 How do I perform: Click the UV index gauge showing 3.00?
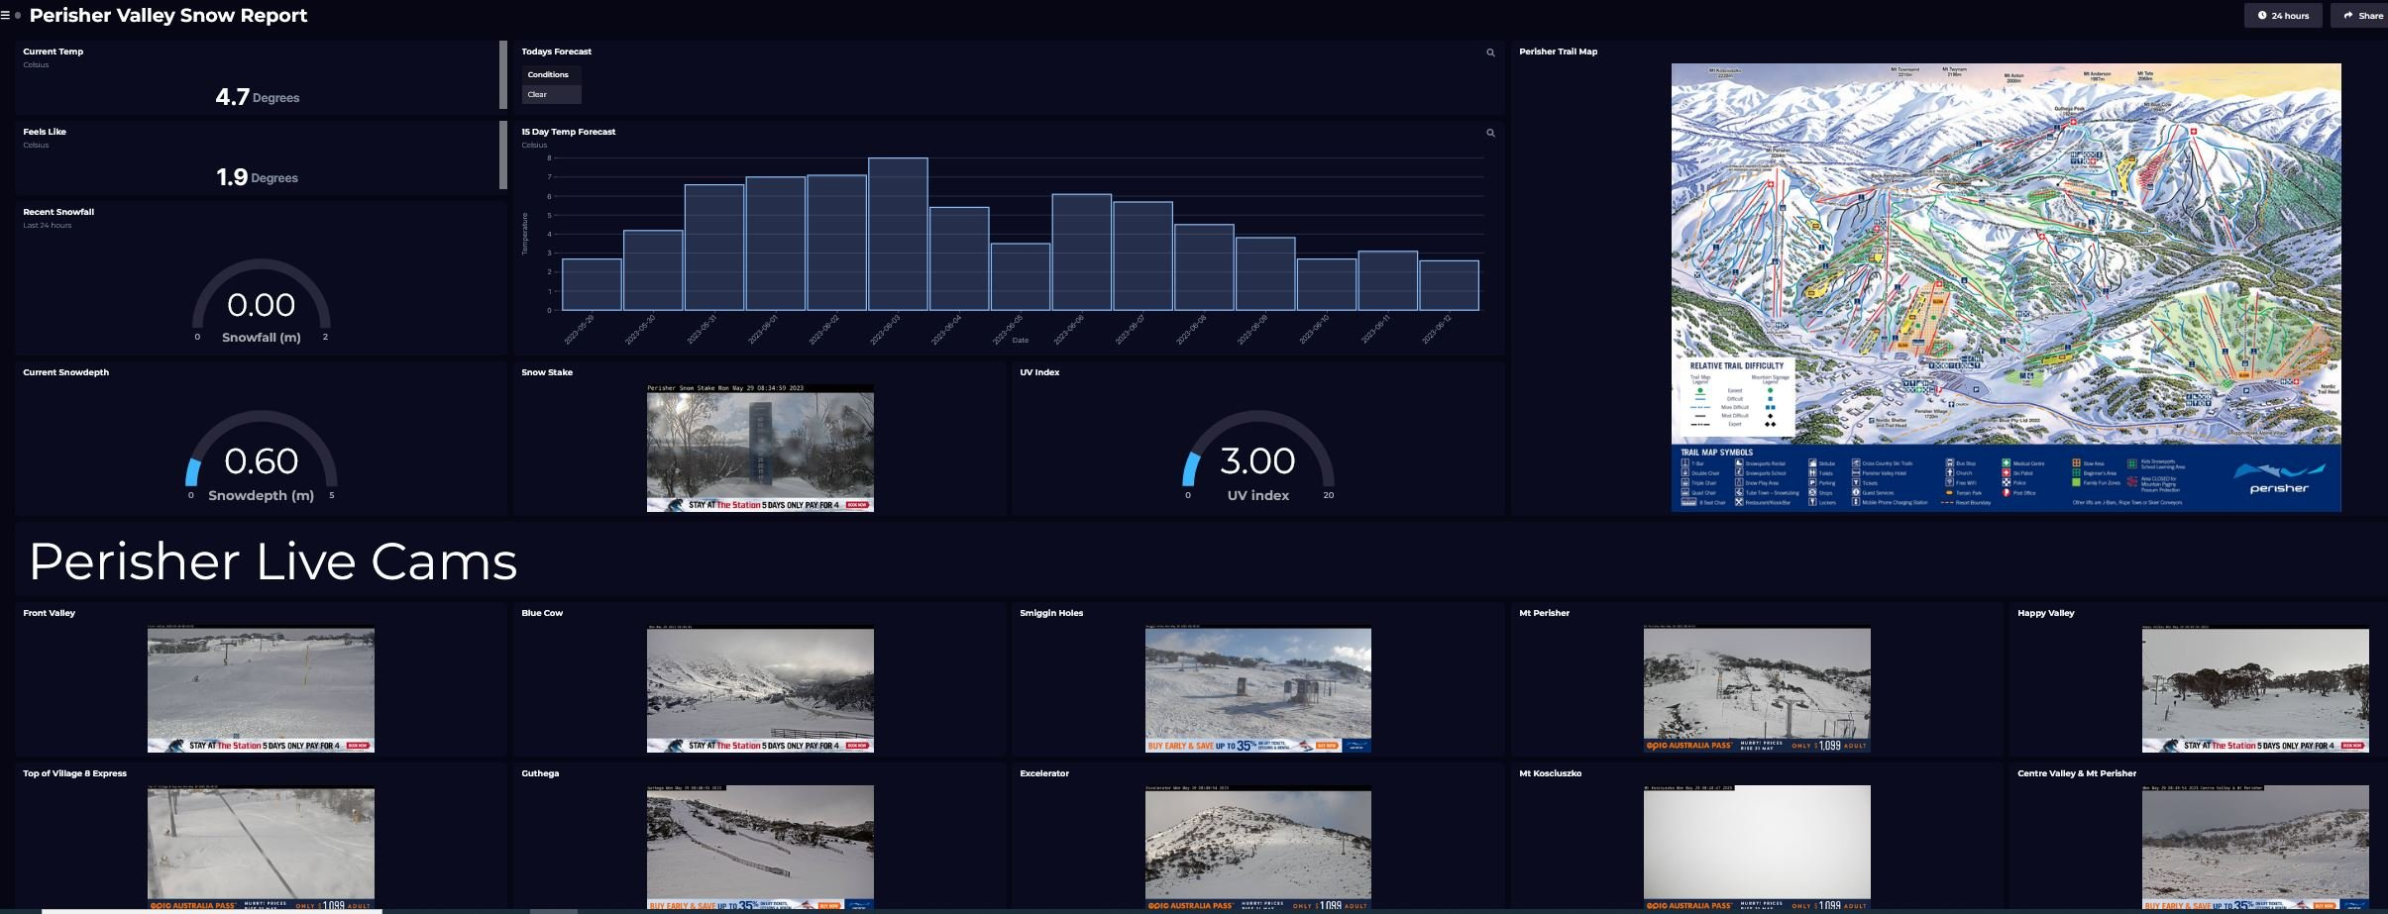pyautogui.click(x=1258, y=457)
